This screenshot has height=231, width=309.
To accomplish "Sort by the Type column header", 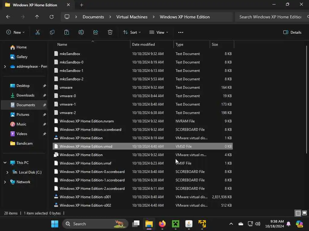I will tap(192, 45).
